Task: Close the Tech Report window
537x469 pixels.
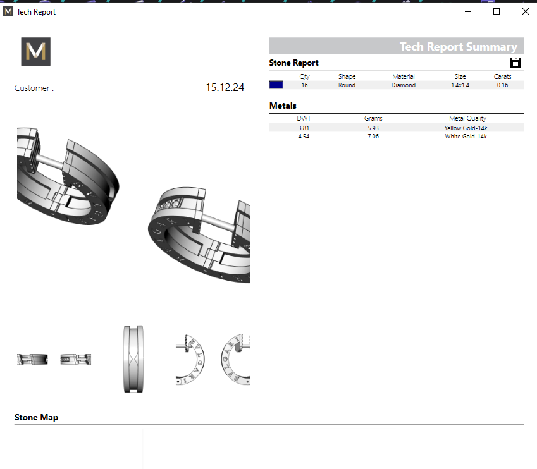Action: (525, 11)
